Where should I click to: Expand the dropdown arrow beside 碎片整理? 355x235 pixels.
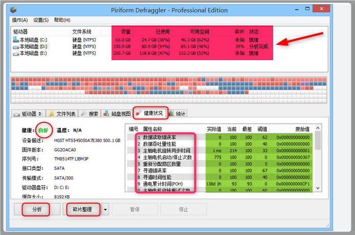coord(105,210)
